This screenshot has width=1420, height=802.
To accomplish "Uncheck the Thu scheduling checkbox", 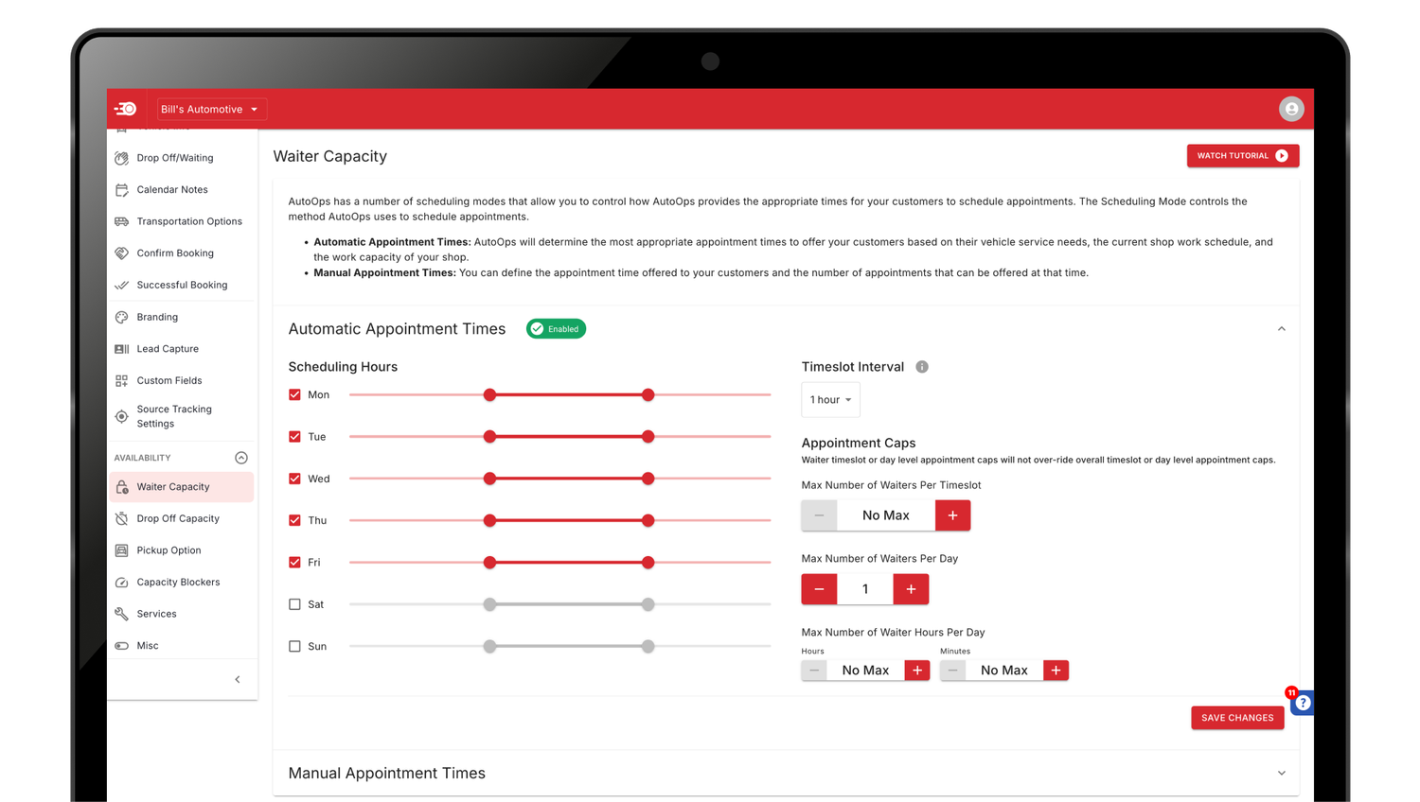I will (x=294, y=520).
